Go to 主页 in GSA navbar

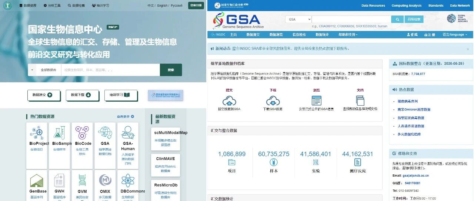pyautogui.click(x=233, y=34)
